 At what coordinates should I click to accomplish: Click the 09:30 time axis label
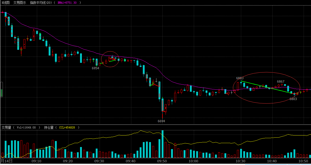click(99, 161)
